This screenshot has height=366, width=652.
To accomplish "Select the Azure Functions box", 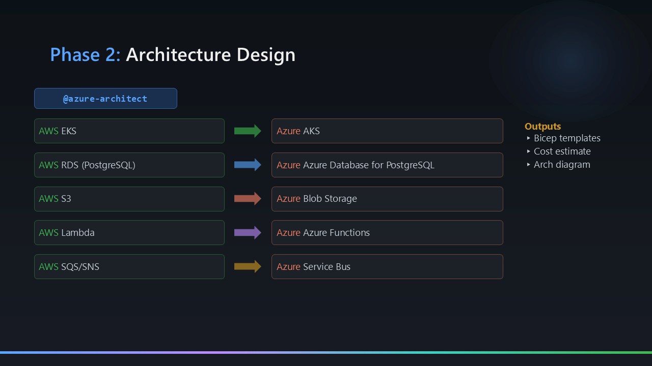I will (x=387, y=233).
